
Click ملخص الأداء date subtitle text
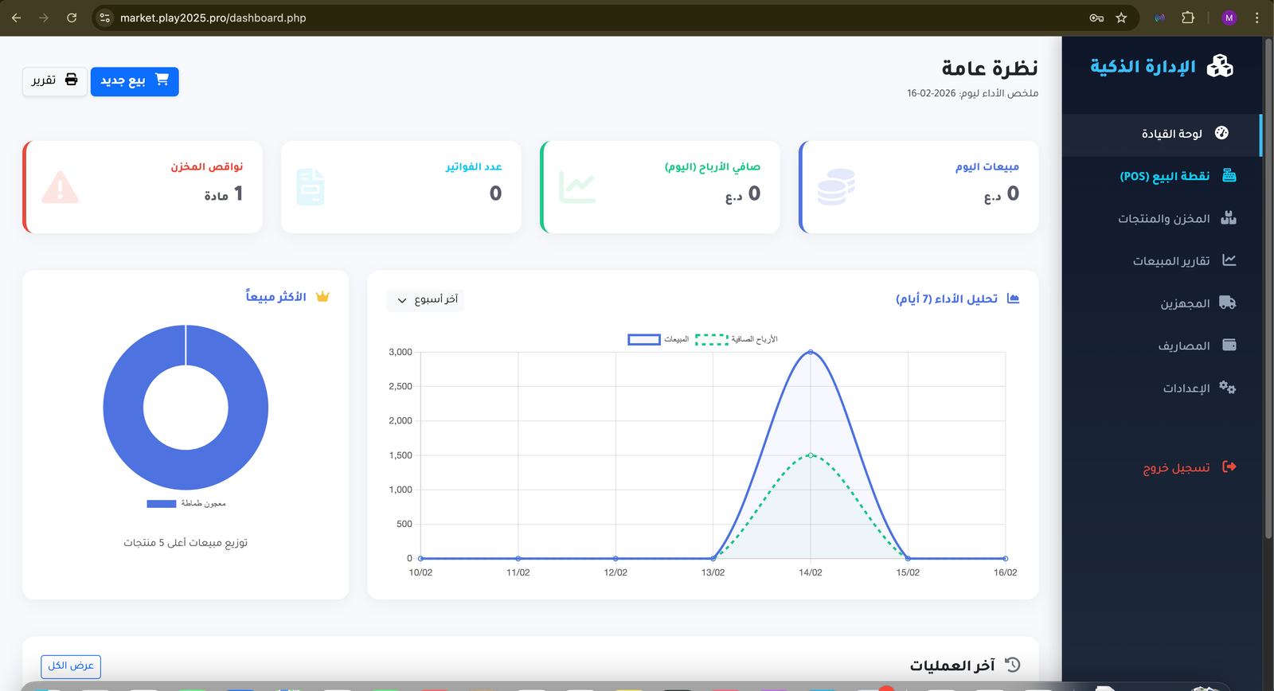[972, 93]
